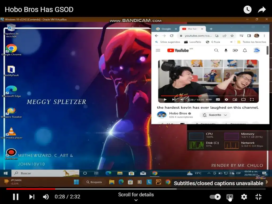Screen dimensions: 272x204
Task: Click the Chrome page scrollbar thumb
Action: pos(267,50)
